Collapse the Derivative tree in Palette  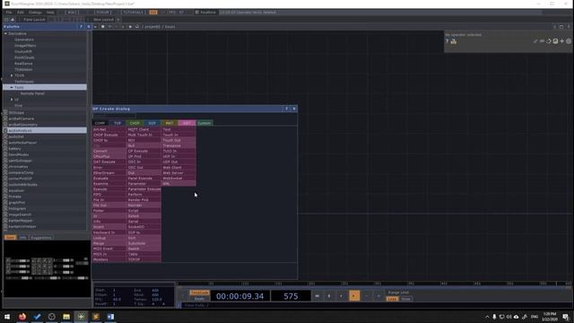[x=5, y=34]
